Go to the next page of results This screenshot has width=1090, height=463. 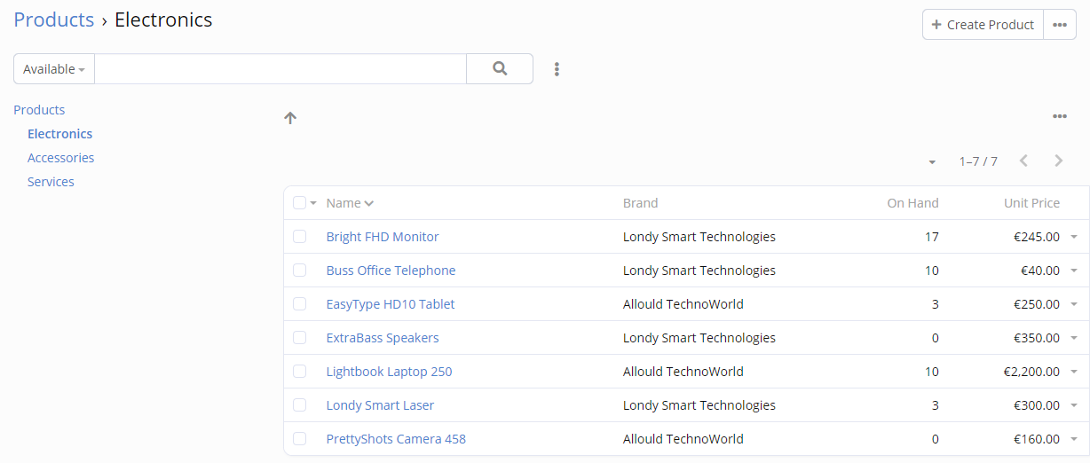1058,161
